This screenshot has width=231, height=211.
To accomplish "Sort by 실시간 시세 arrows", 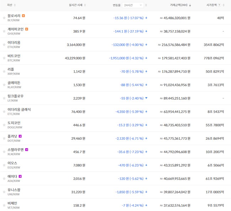I will 85,5.
